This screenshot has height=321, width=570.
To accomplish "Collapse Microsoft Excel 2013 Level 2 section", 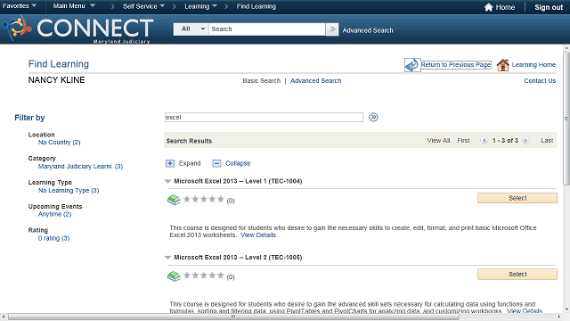I will [x=167, y=258].
